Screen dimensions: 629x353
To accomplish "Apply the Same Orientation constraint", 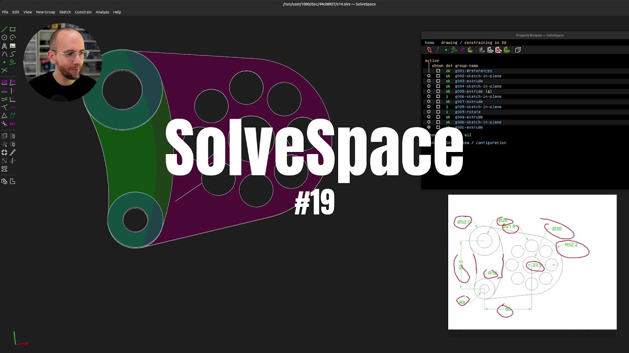I will point(13,115).
